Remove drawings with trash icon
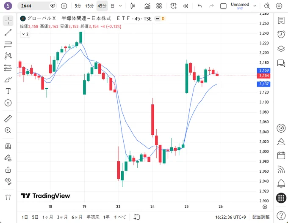This screenshot has height=223, width=288. coord(8,197)
